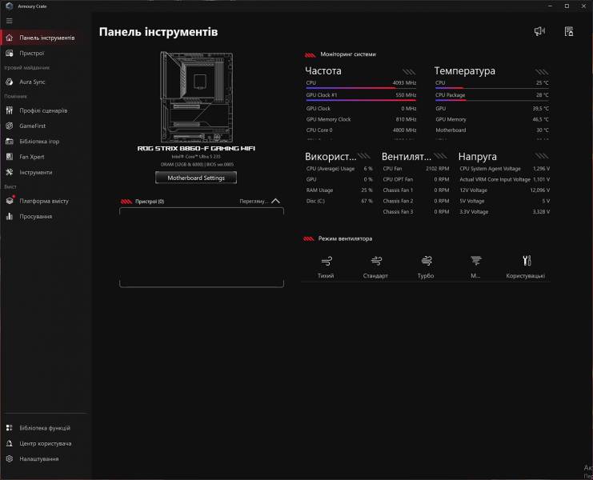This screenshot has width=593, height=480.
Task: Click the Armoury Crate logo in the title bar
Action: [10, 6]
